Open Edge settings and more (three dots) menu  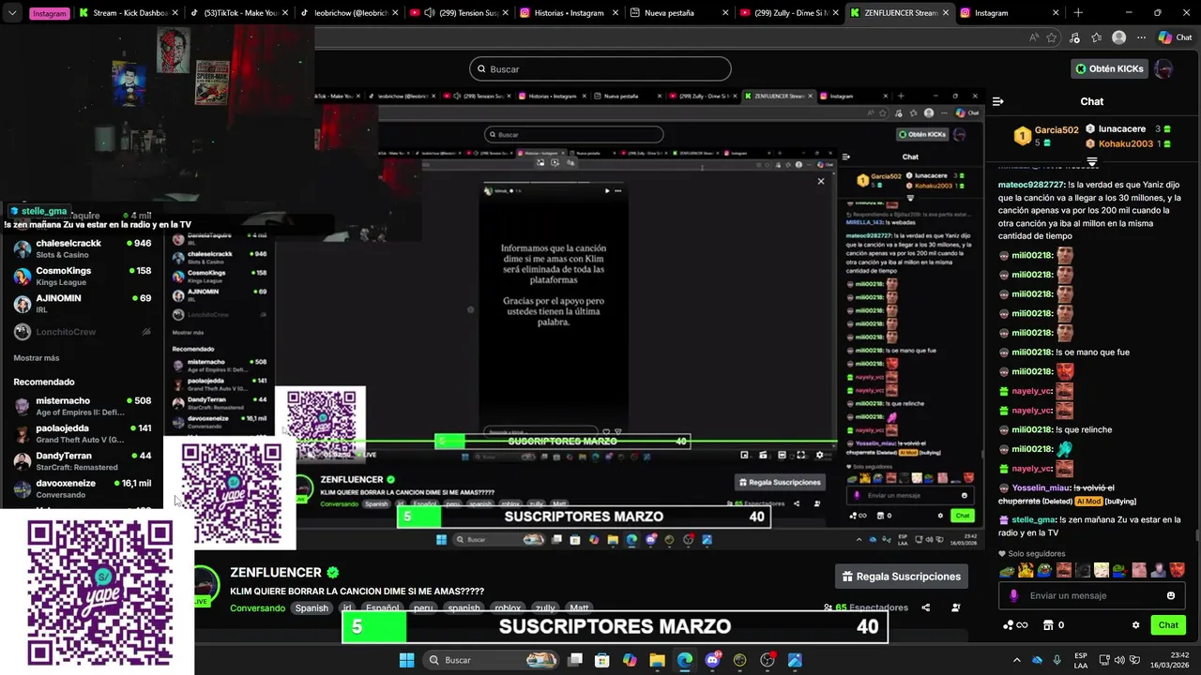pyautogui.click(x=1141, y=37)
